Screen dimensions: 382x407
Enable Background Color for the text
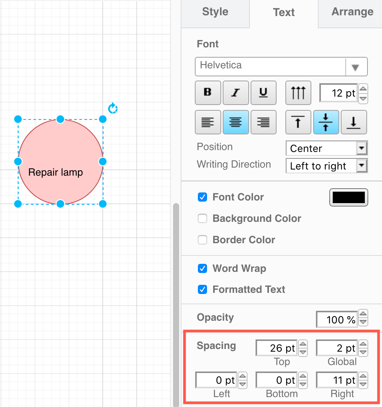pos(202,218)
